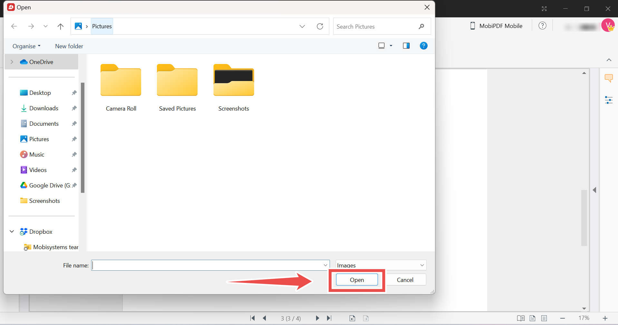Open dialog help with blue question icon
The height and width of the screenshot is (325, 618).
(x=424, y=46)
